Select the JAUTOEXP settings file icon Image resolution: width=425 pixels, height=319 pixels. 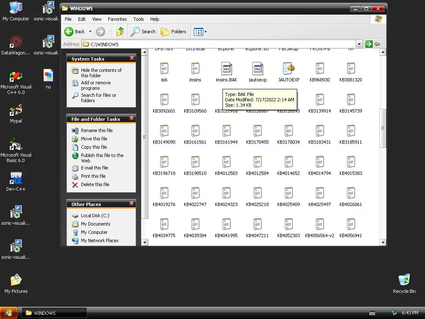[289, 69]
